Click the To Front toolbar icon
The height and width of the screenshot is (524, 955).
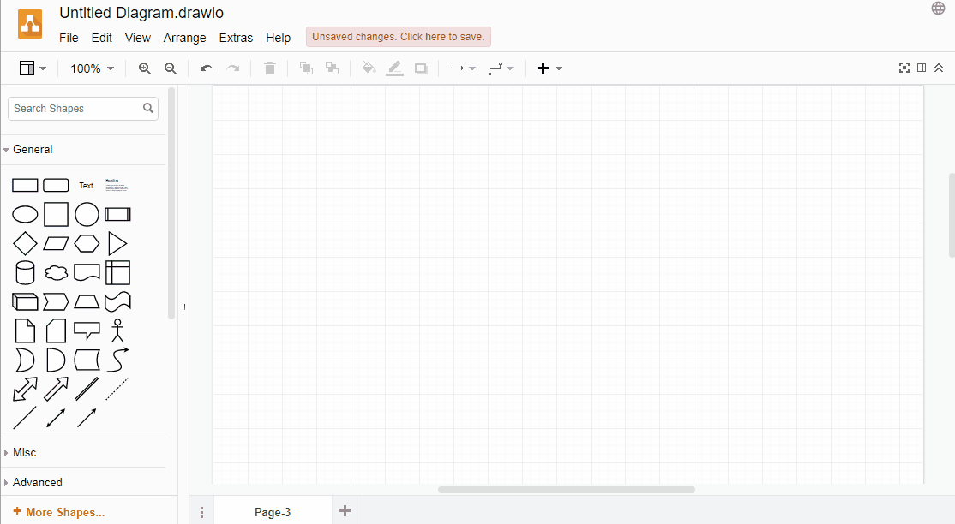306,68
